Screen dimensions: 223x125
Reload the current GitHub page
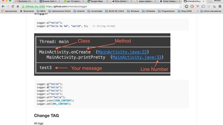pyautogui.click(x=13, y=6)
